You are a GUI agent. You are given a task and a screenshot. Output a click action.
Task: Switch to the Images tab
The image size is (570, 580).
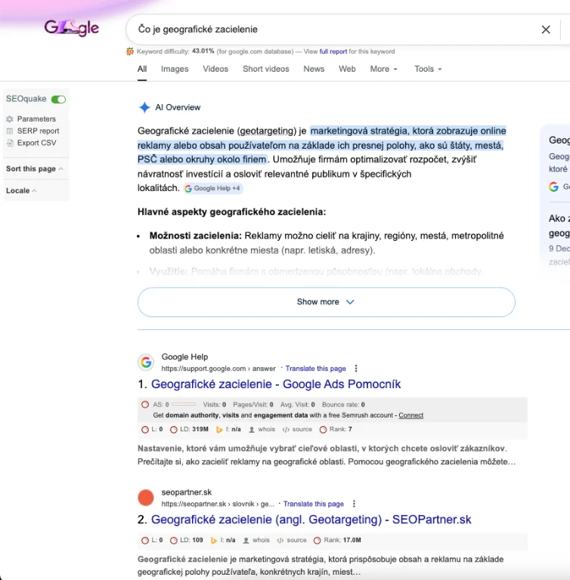pyautogui.click(x=175, y=69)
